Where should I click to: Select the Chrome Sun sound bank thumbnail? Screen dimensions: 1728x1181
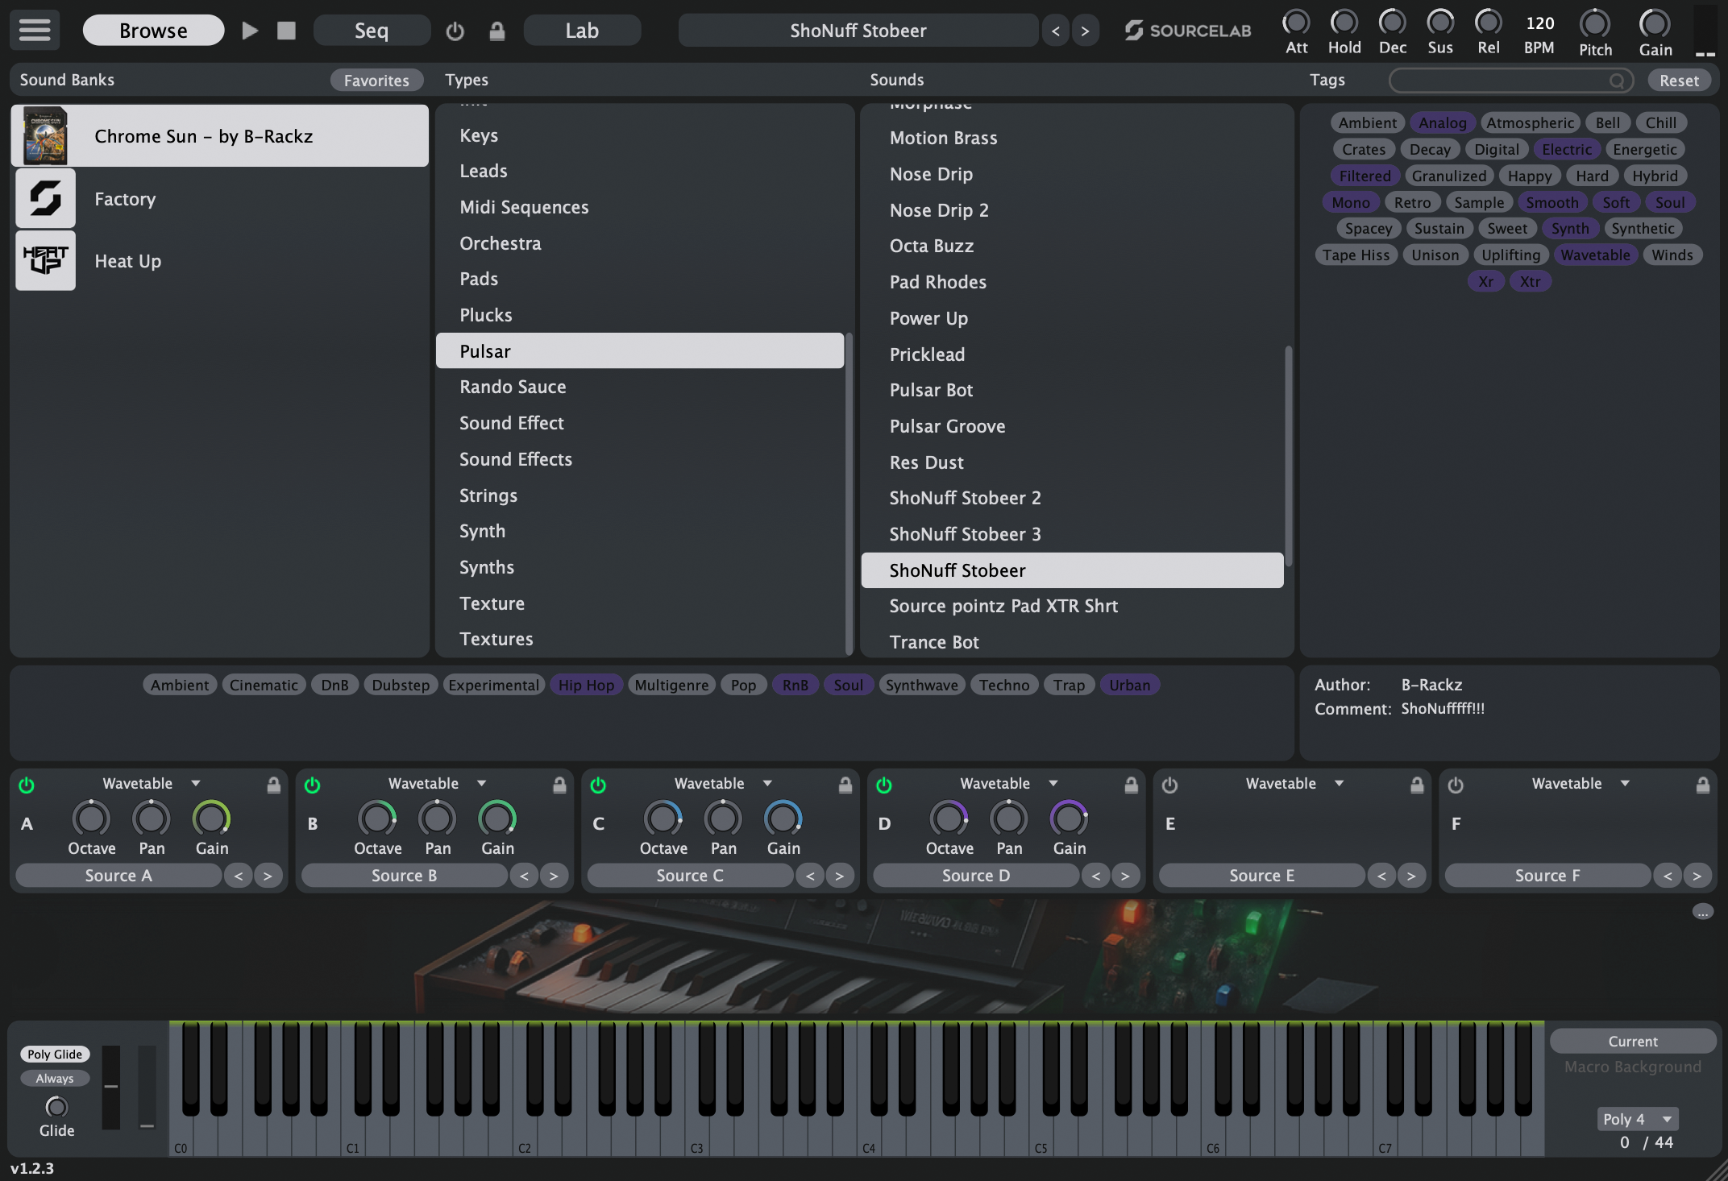pos(45,135)
